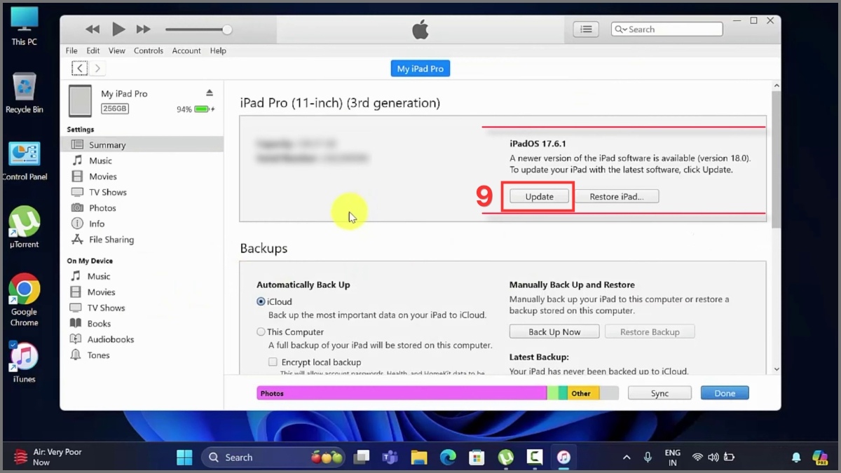
Task: Select the iCloud backup radio button
Action: tap(261, 302)
